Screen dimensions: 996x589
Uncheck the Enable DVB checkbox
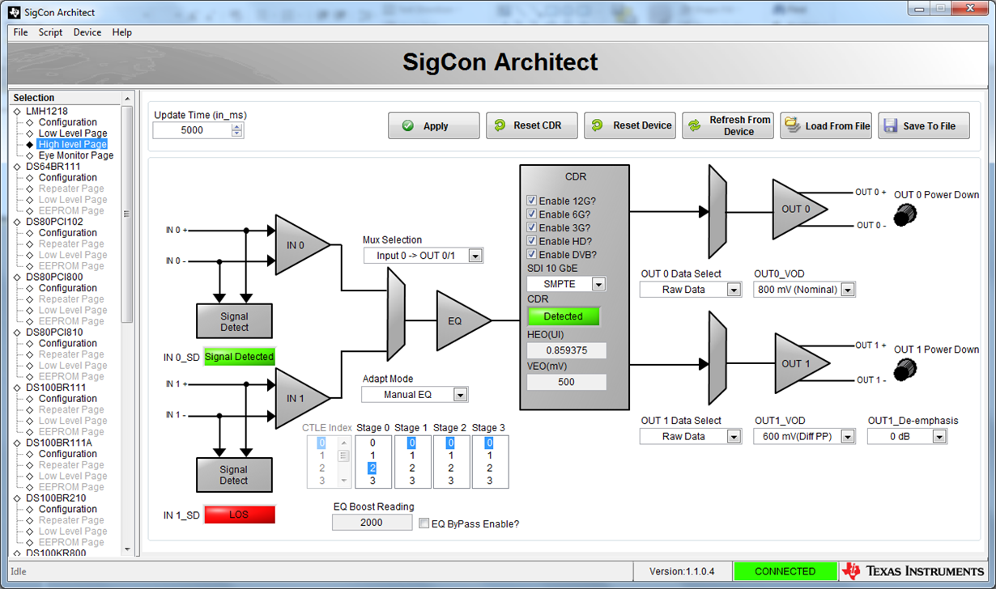coord(532,255)
